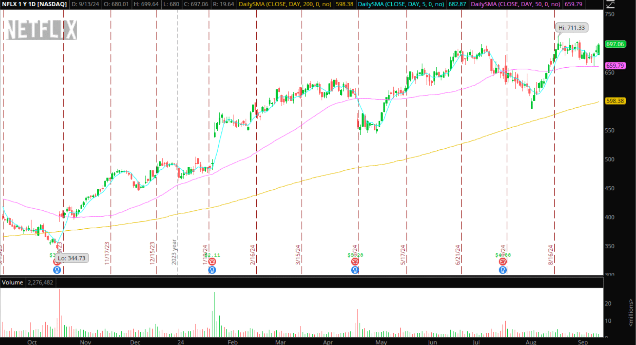Click the yellow 598.38 SMA price bubble

[615, 101]
